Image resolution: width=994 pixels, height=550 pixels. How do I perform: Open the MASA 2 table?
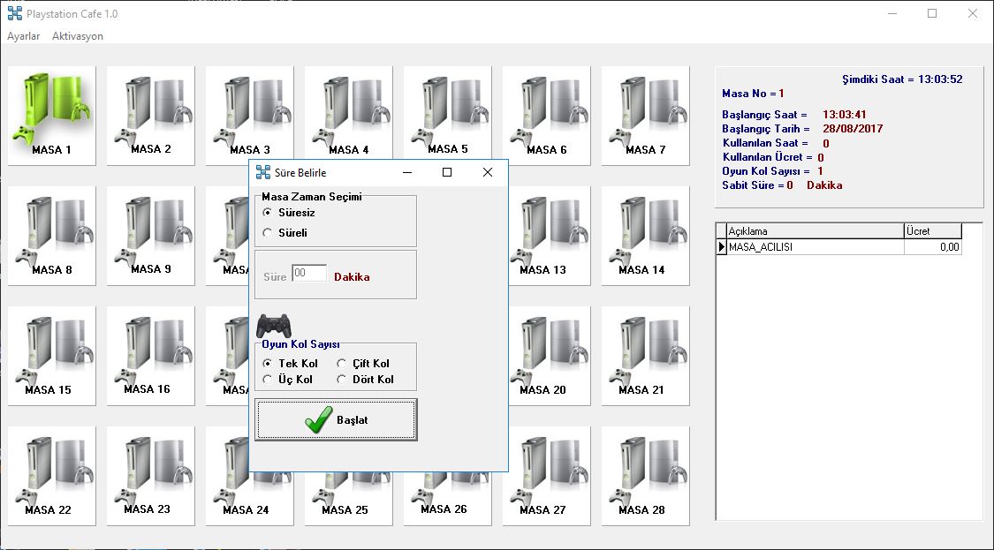click(151, 116)
